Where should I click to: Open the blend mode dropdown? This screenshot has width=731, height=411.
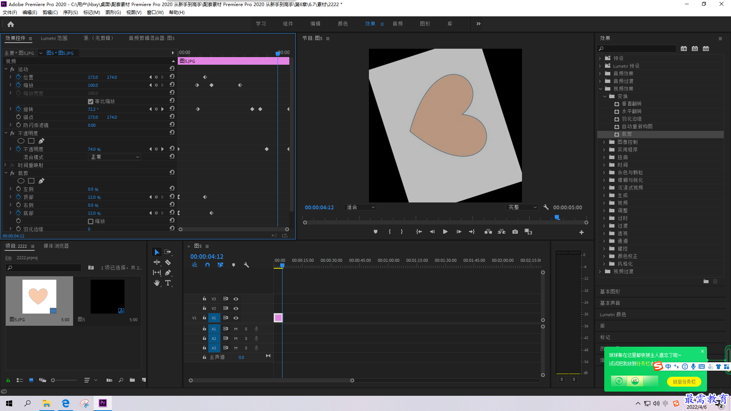pyautogui.click(x=115, y=157)
